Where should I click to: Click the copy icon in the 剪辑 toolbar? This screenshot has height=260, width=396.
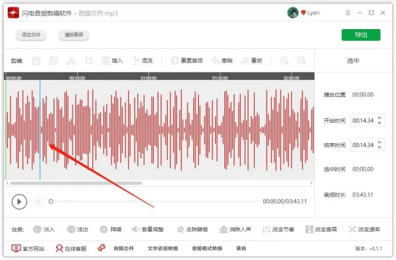coord(36,61)
